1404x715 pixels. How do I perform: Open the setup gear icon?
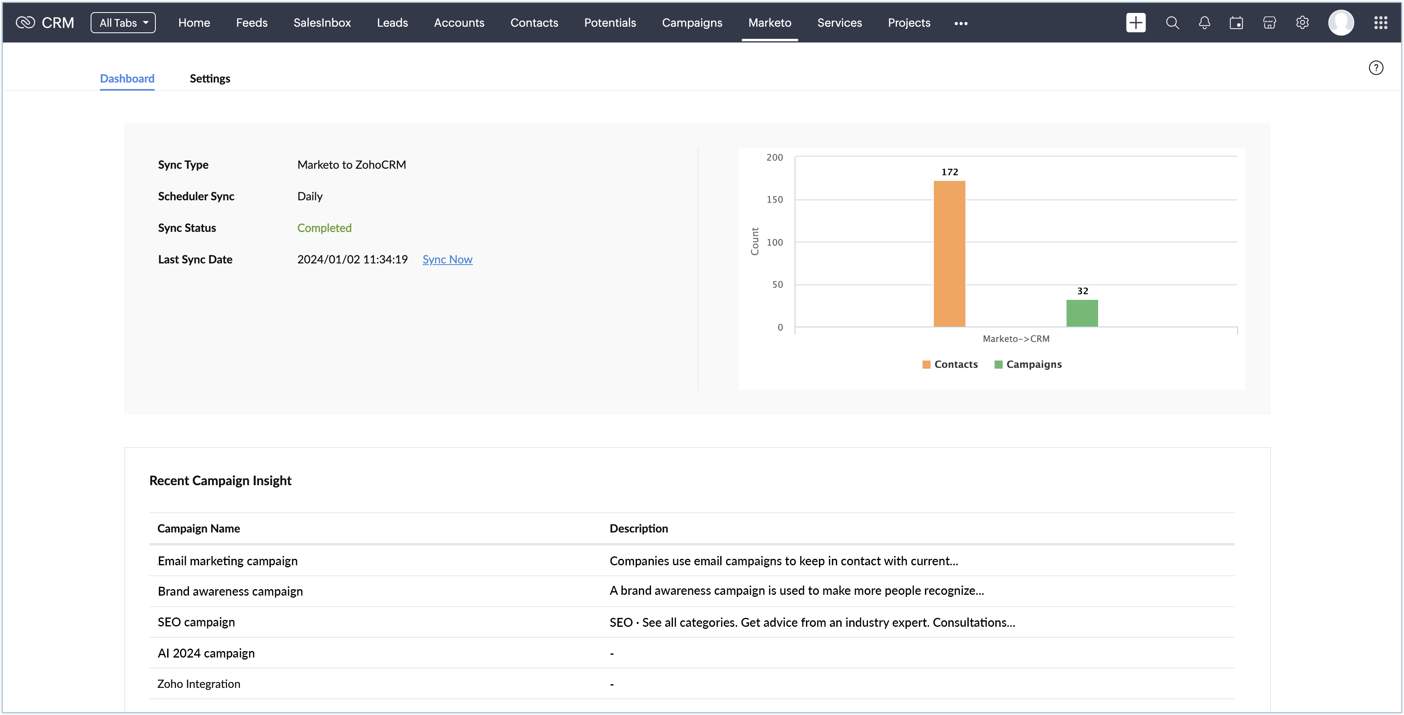(1302, 23)
